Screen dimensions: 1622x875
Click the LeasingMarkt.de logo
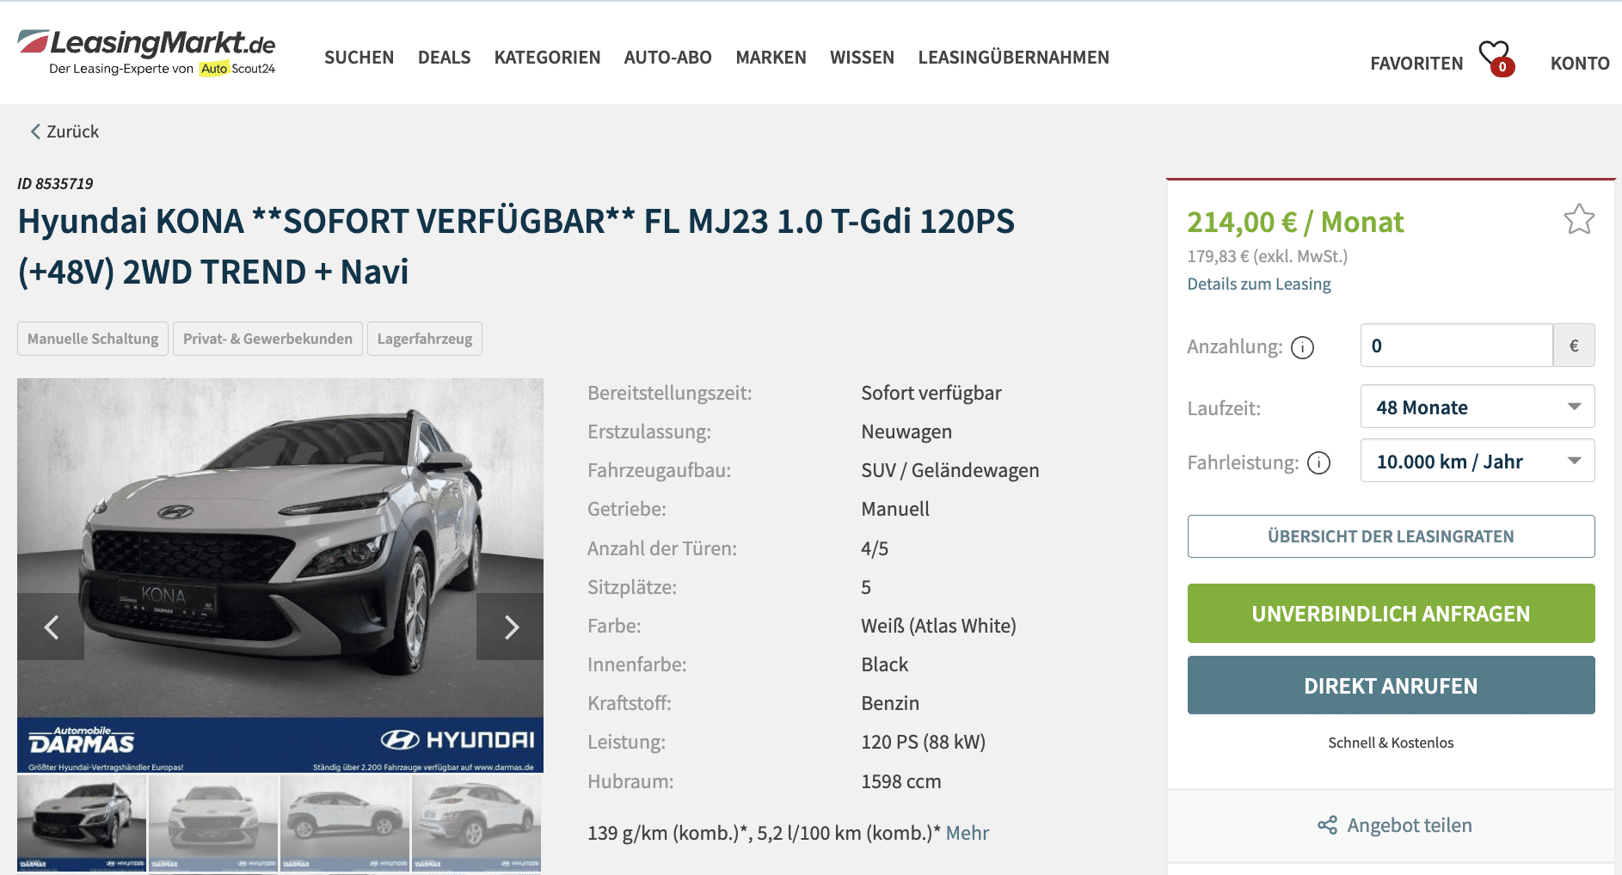pos(146,52)
